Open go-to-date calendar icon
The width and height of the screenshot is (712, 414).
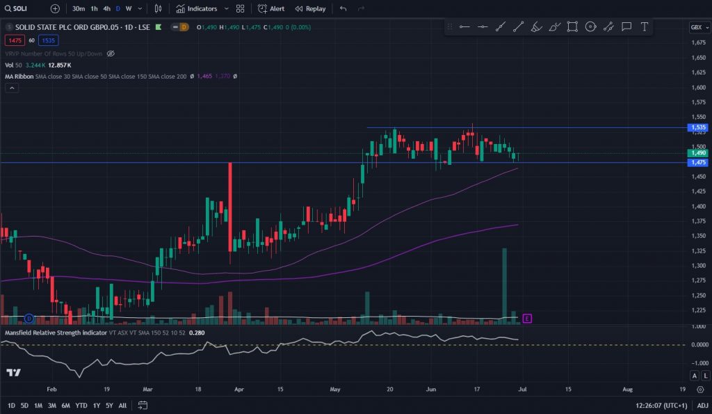(143, 405)
